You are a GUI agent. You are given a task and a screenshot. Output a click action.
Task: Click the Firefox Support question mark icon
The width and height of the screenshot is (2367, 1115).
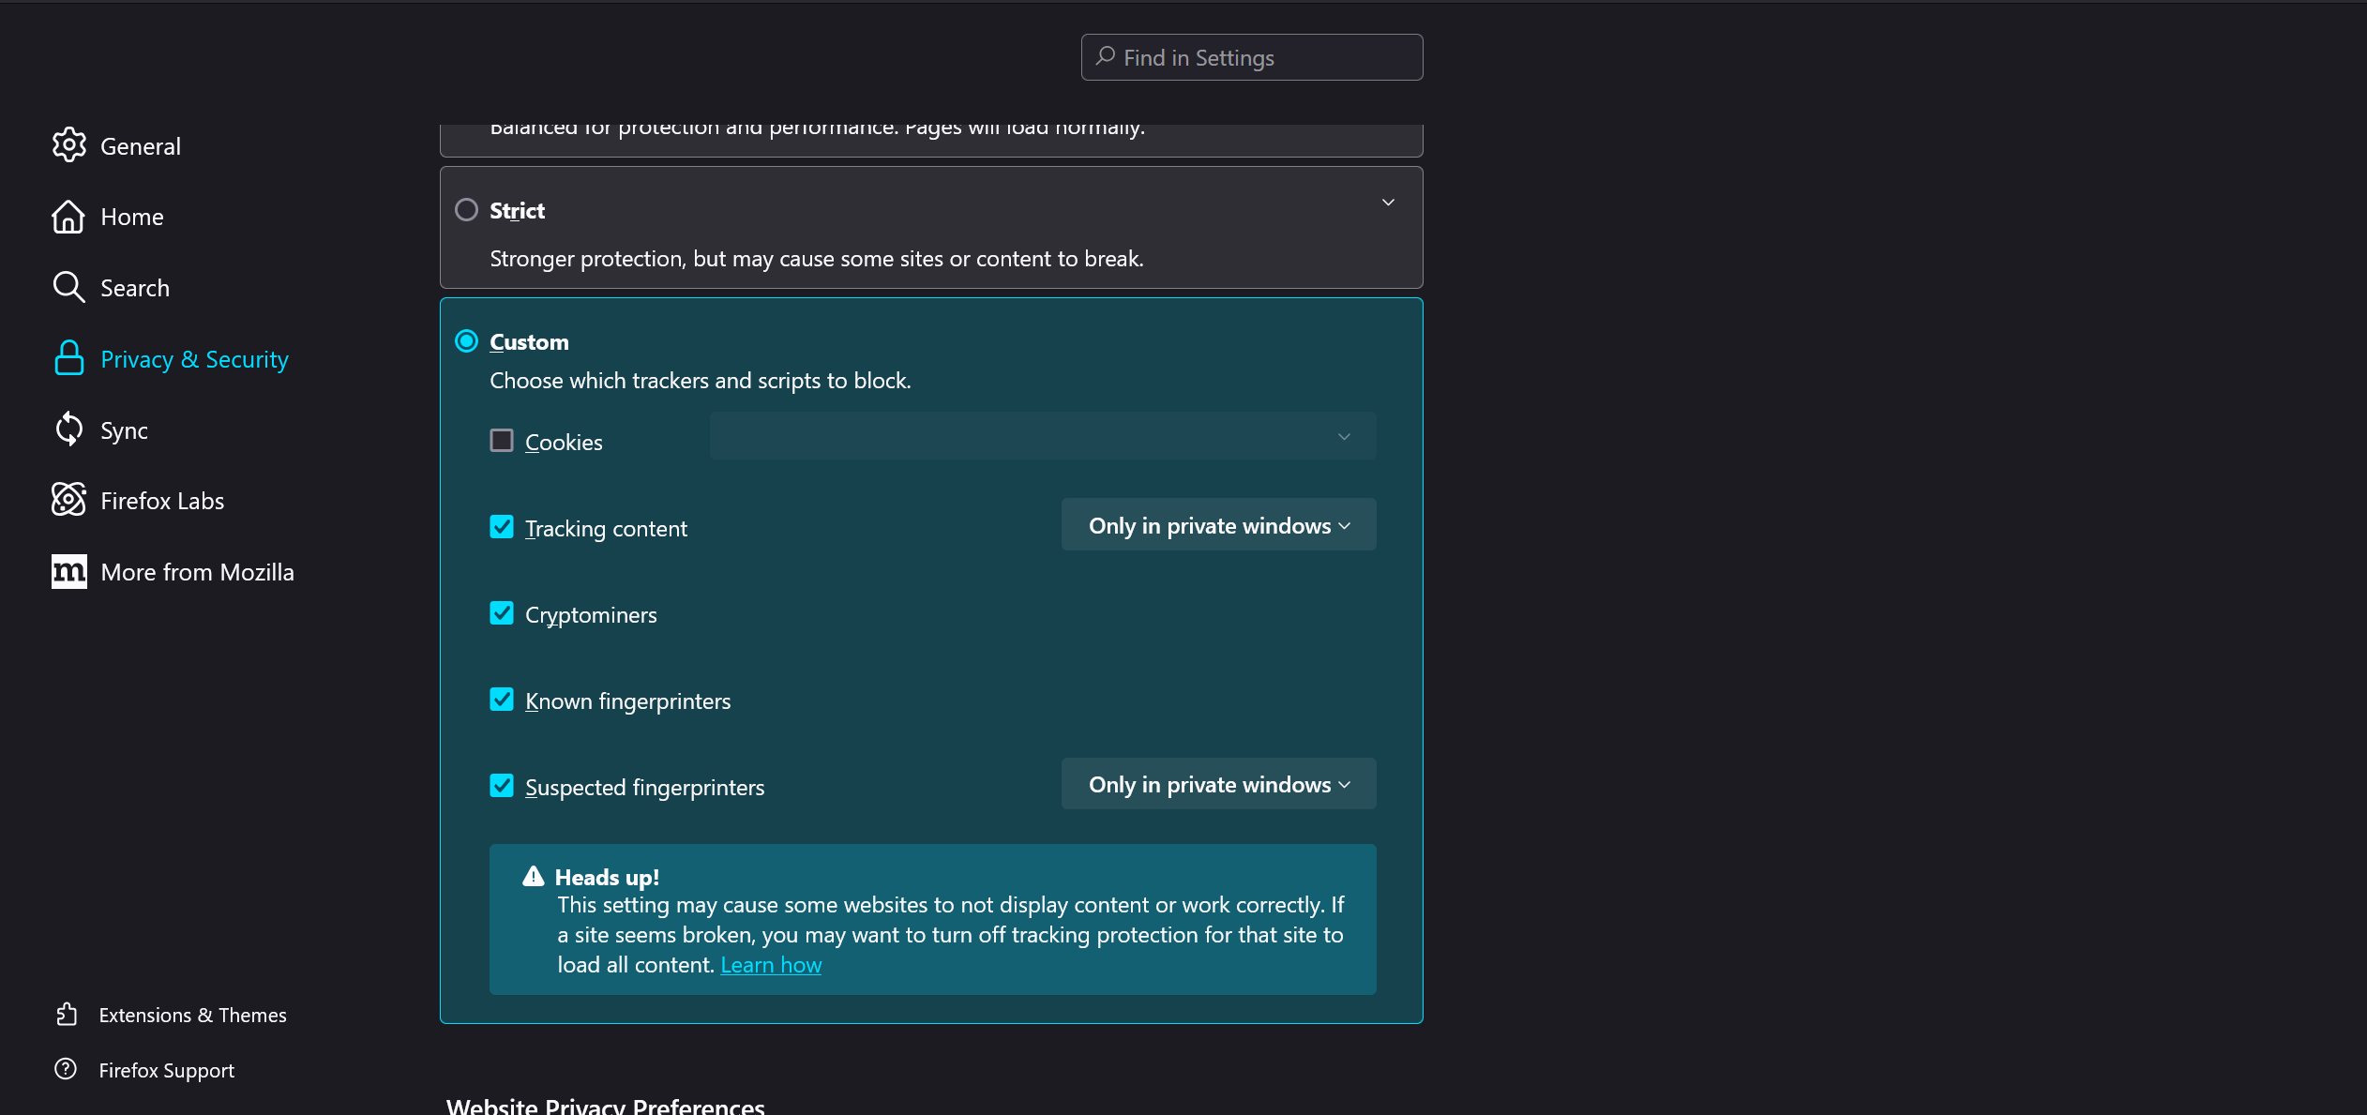[66, 1069]
